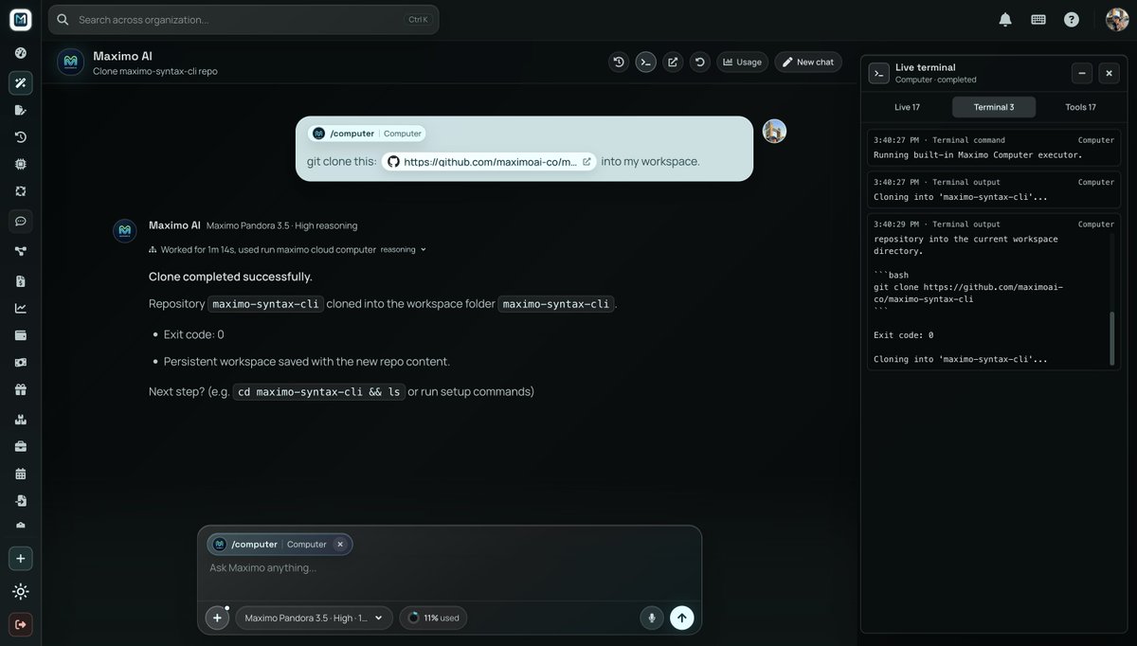Open the line chart analytics sidebar icon
1137x646 pixels.
coord(21,308)
